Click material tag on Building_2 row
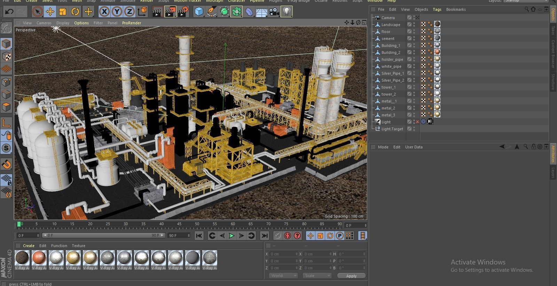Screen dimensions: 557x286 [437, 52]
